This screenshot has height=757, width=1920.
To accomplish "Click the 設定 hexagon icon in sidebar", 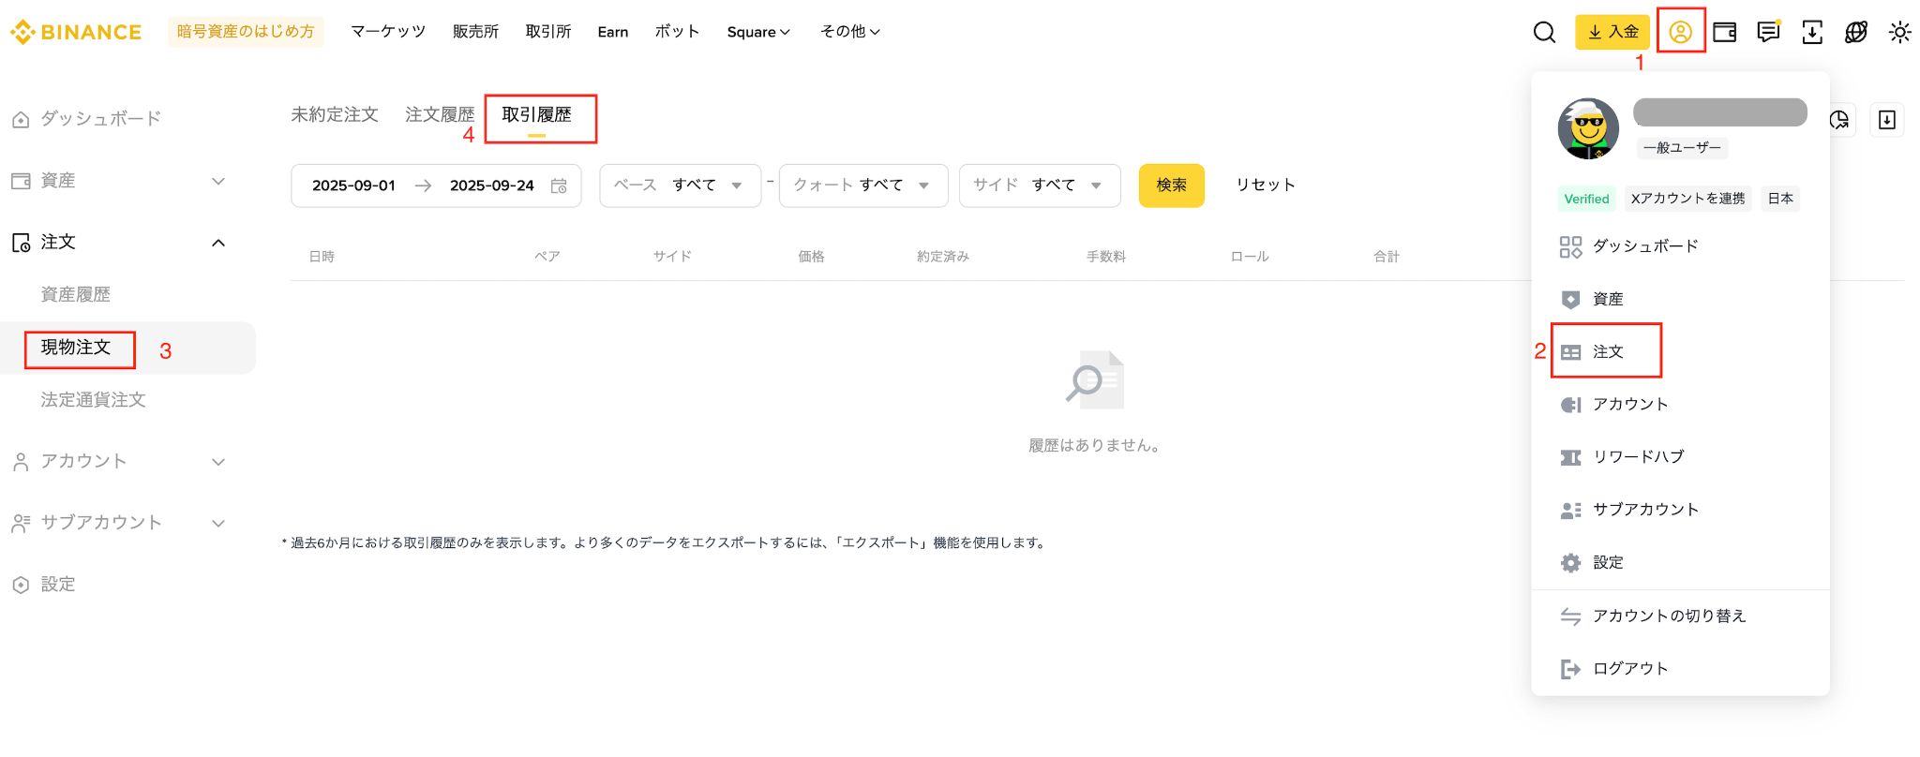I will click(x=21, y=585).
